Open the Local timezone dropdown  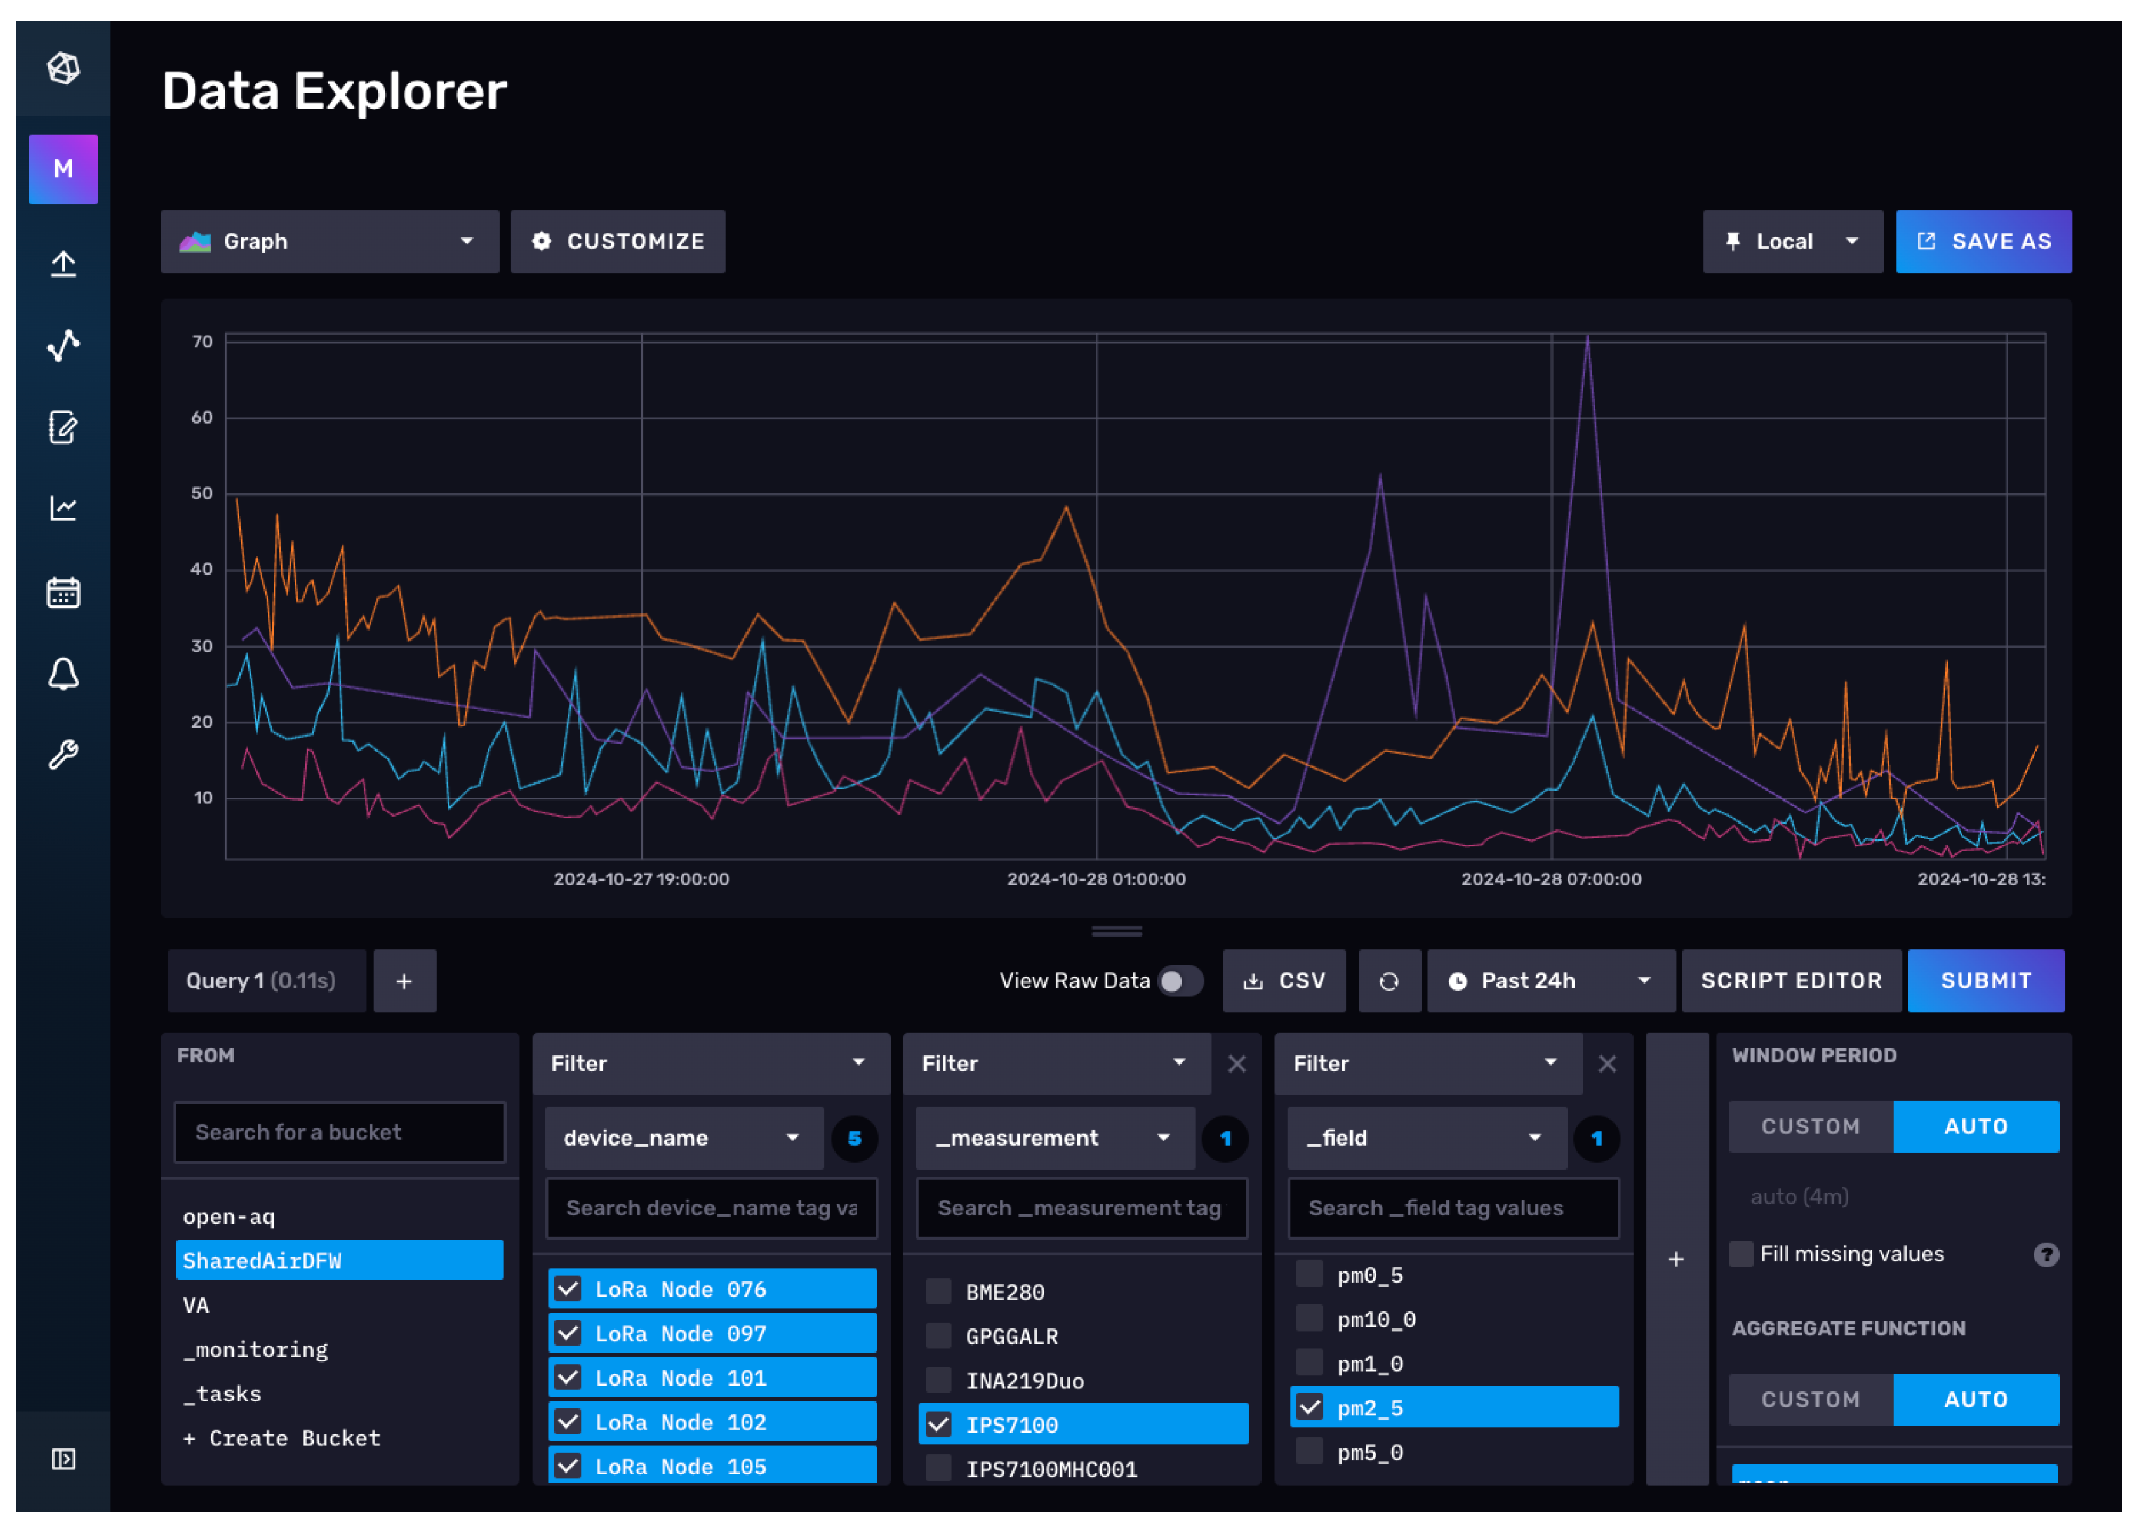coord(1792,242)
